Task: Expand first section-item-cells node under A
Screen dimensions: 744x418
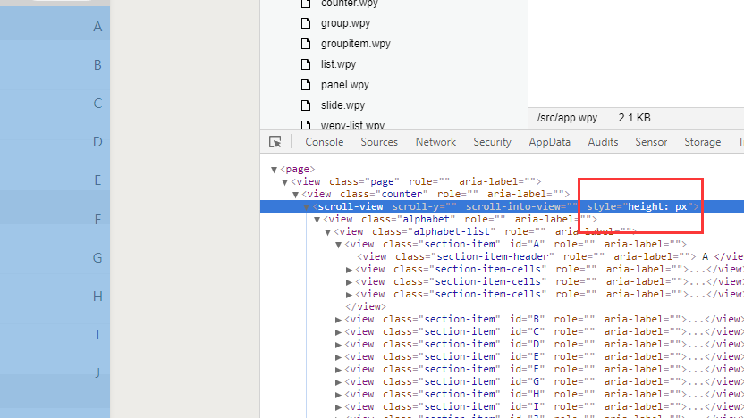Action: click(x=350, y=270)
